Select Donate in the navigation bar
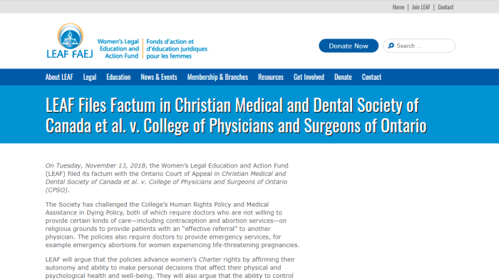 [x=343, y=77]
